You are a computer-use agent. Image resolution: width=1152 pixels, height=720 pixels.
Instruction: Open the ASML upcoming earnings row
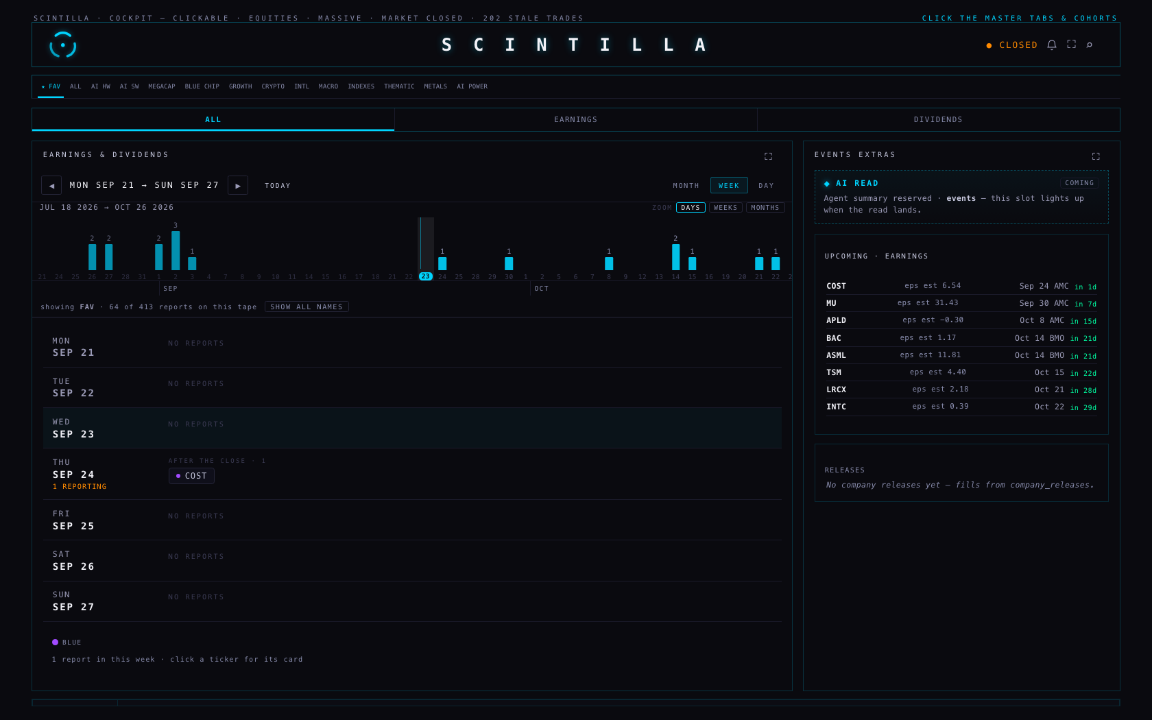point(961,355)
